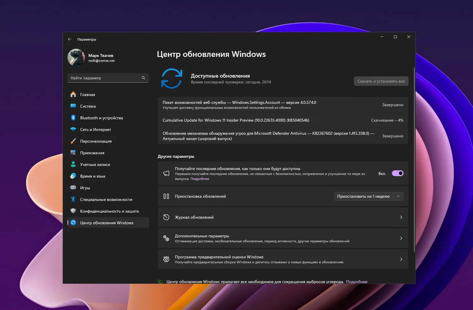The image size is (473, 310).
Task: Open Специальные возможности section
Action: [x=108, y=199]
